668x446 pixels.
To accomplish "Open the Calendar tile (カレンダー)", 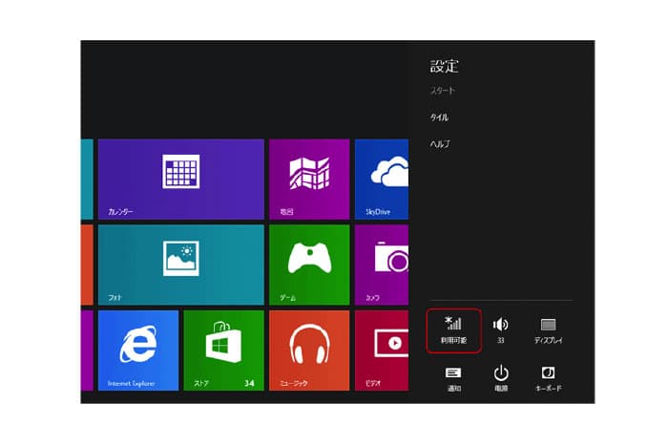I will coord(181,180).
